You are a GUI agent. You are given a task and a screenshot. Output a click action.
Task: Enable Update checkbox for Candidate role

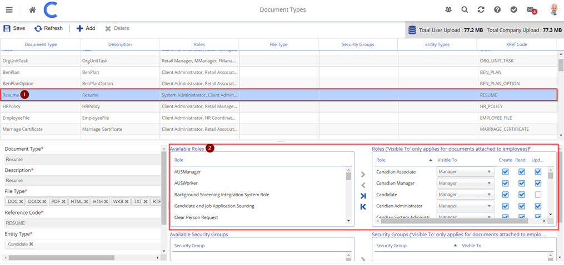pos(538,195)
